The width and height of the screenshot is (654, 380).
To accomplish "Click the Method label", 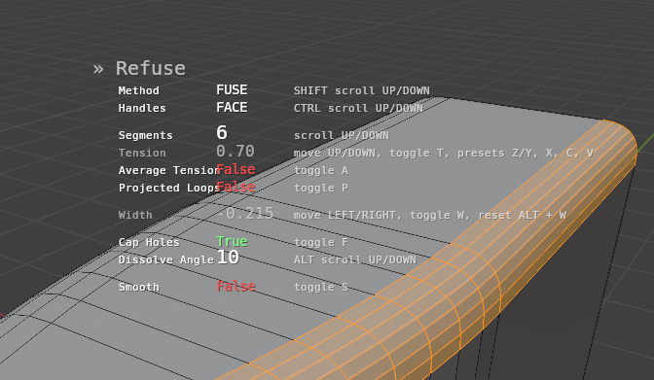I will click(138, 90).
